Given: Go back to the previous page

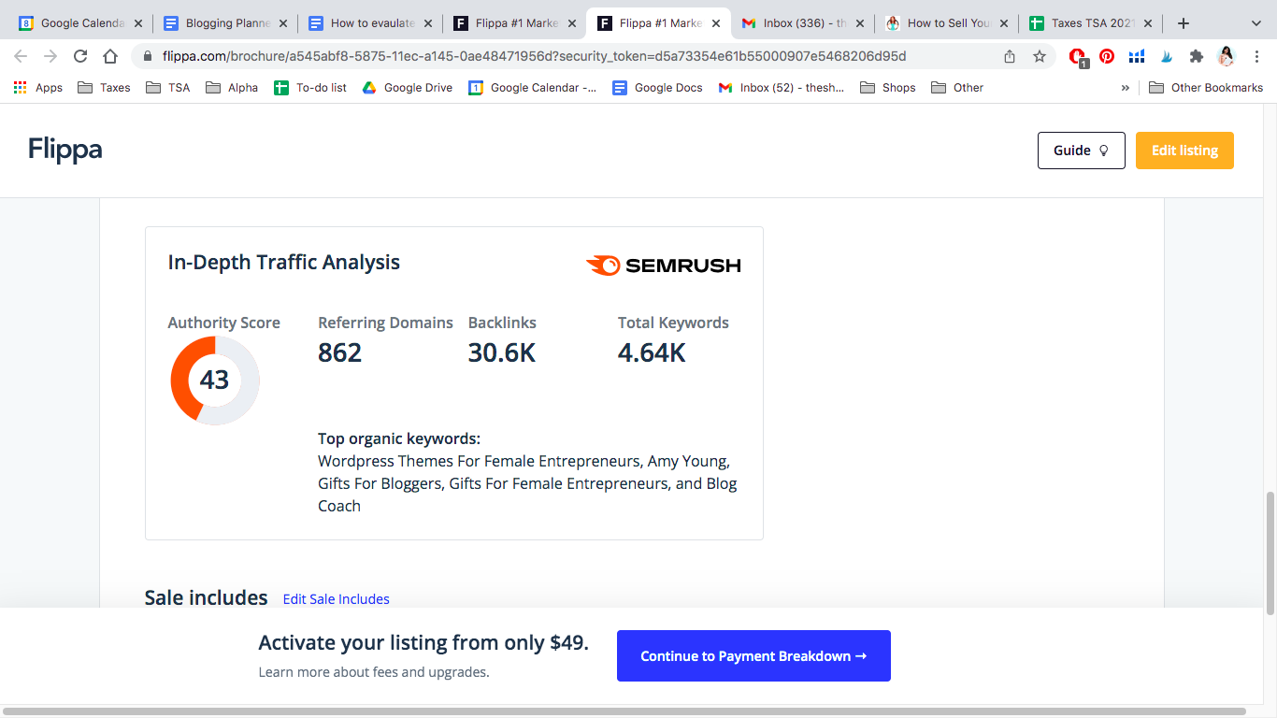Looking at the screenshot, I should [21, 56].
